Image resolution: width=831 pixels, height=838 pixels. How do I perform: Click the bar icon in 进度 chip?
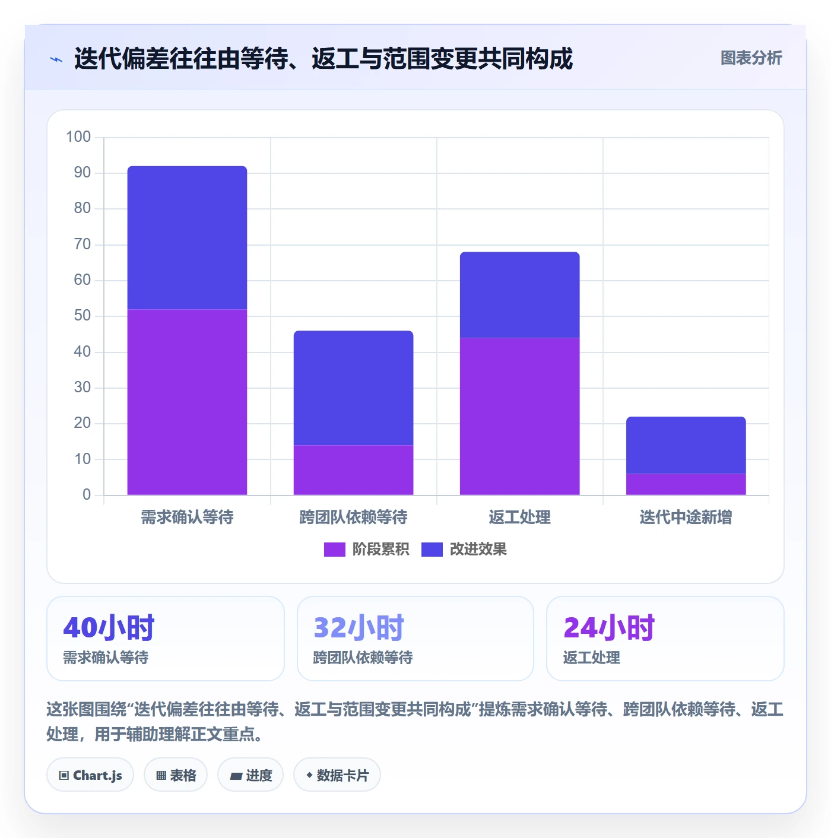point(236,776)
